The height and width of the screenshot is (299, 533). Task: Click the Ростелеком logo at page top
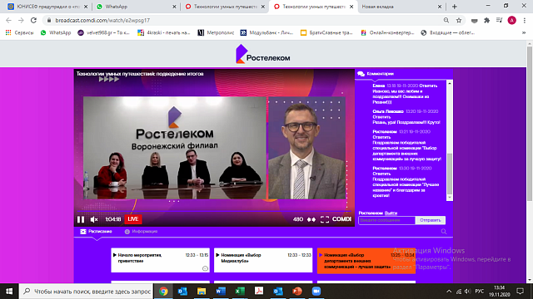[x=263, y=54]
